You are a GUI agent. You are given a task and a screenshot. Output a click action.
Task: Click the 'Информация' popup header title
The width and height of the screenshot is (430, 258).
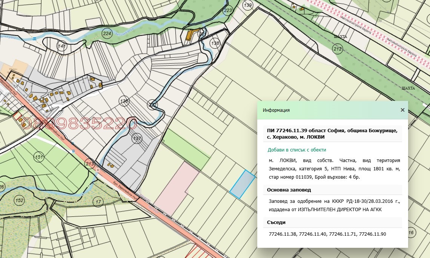tap(276, 110)
